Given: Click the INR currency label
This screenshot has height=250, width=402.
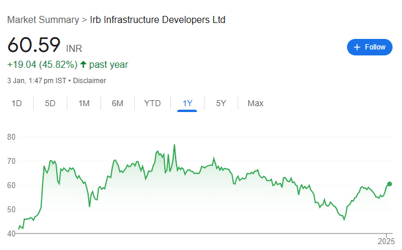Looking at the screenshot, I should coord(74,48).
